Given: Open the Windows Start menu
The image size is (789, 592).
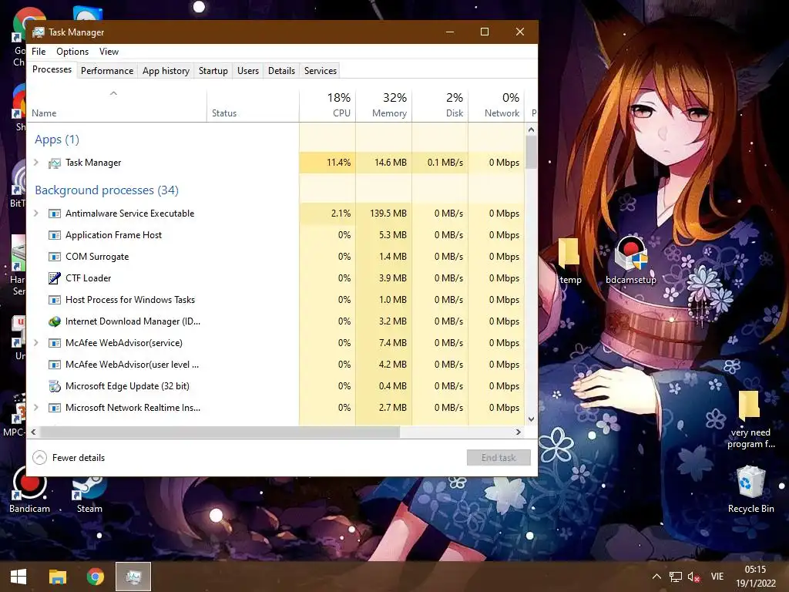Looking at the screenshot, I should [x=18, y=577].
